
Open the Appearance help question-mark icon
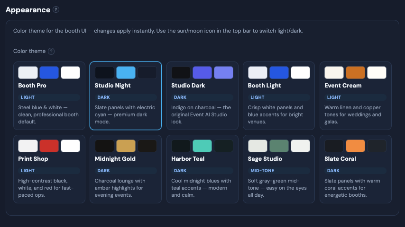[x=56, y=9]
